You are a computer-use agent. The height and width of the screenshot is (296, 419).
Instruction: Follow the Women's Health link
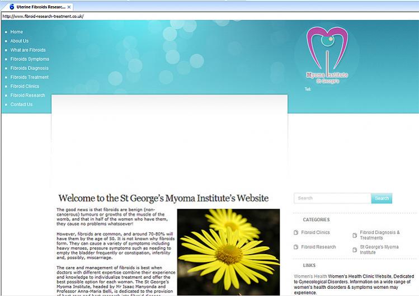tap(310, 276)
